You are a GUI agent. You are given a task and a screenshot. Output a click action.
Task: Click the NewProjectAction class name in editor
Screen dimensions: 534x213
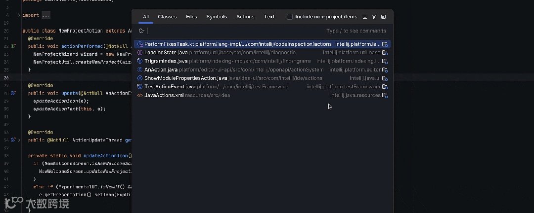tap(81, 31)
